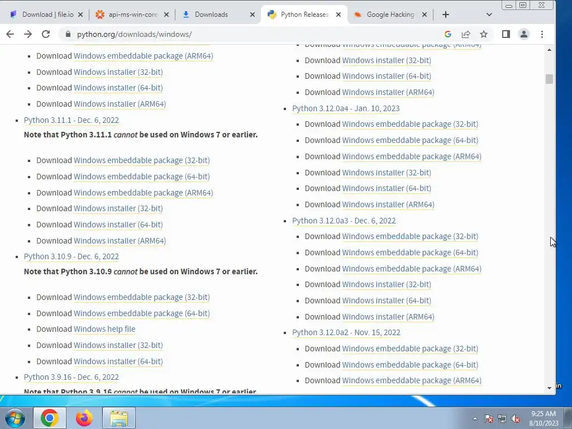This screenshot has height=429, width=572.
Task: Open a new tab with plus button
Action: click(x=445, y=15)
